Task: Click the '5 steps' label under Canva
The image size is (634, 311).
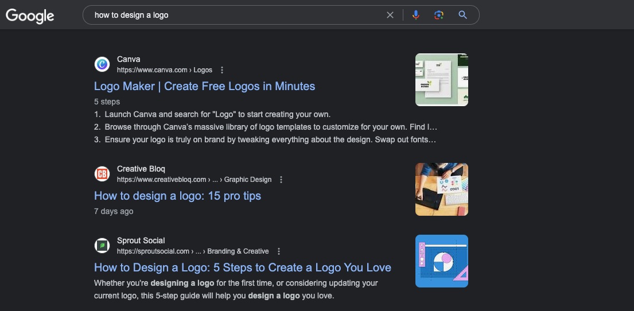Action: tap(107, 102)
